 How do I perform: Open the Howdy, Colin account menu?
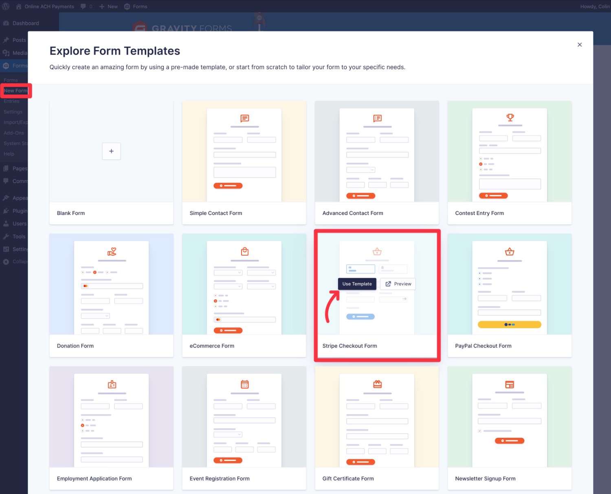pos(595,6)
